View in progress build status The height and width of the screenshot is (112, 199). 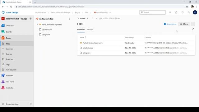(170, 24)
